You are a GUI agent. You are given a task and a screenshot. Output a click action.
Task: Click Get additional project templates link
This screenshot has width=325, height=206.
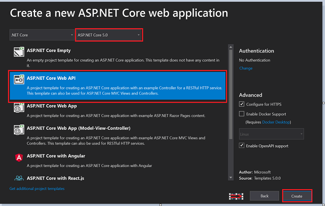point(37,189)
